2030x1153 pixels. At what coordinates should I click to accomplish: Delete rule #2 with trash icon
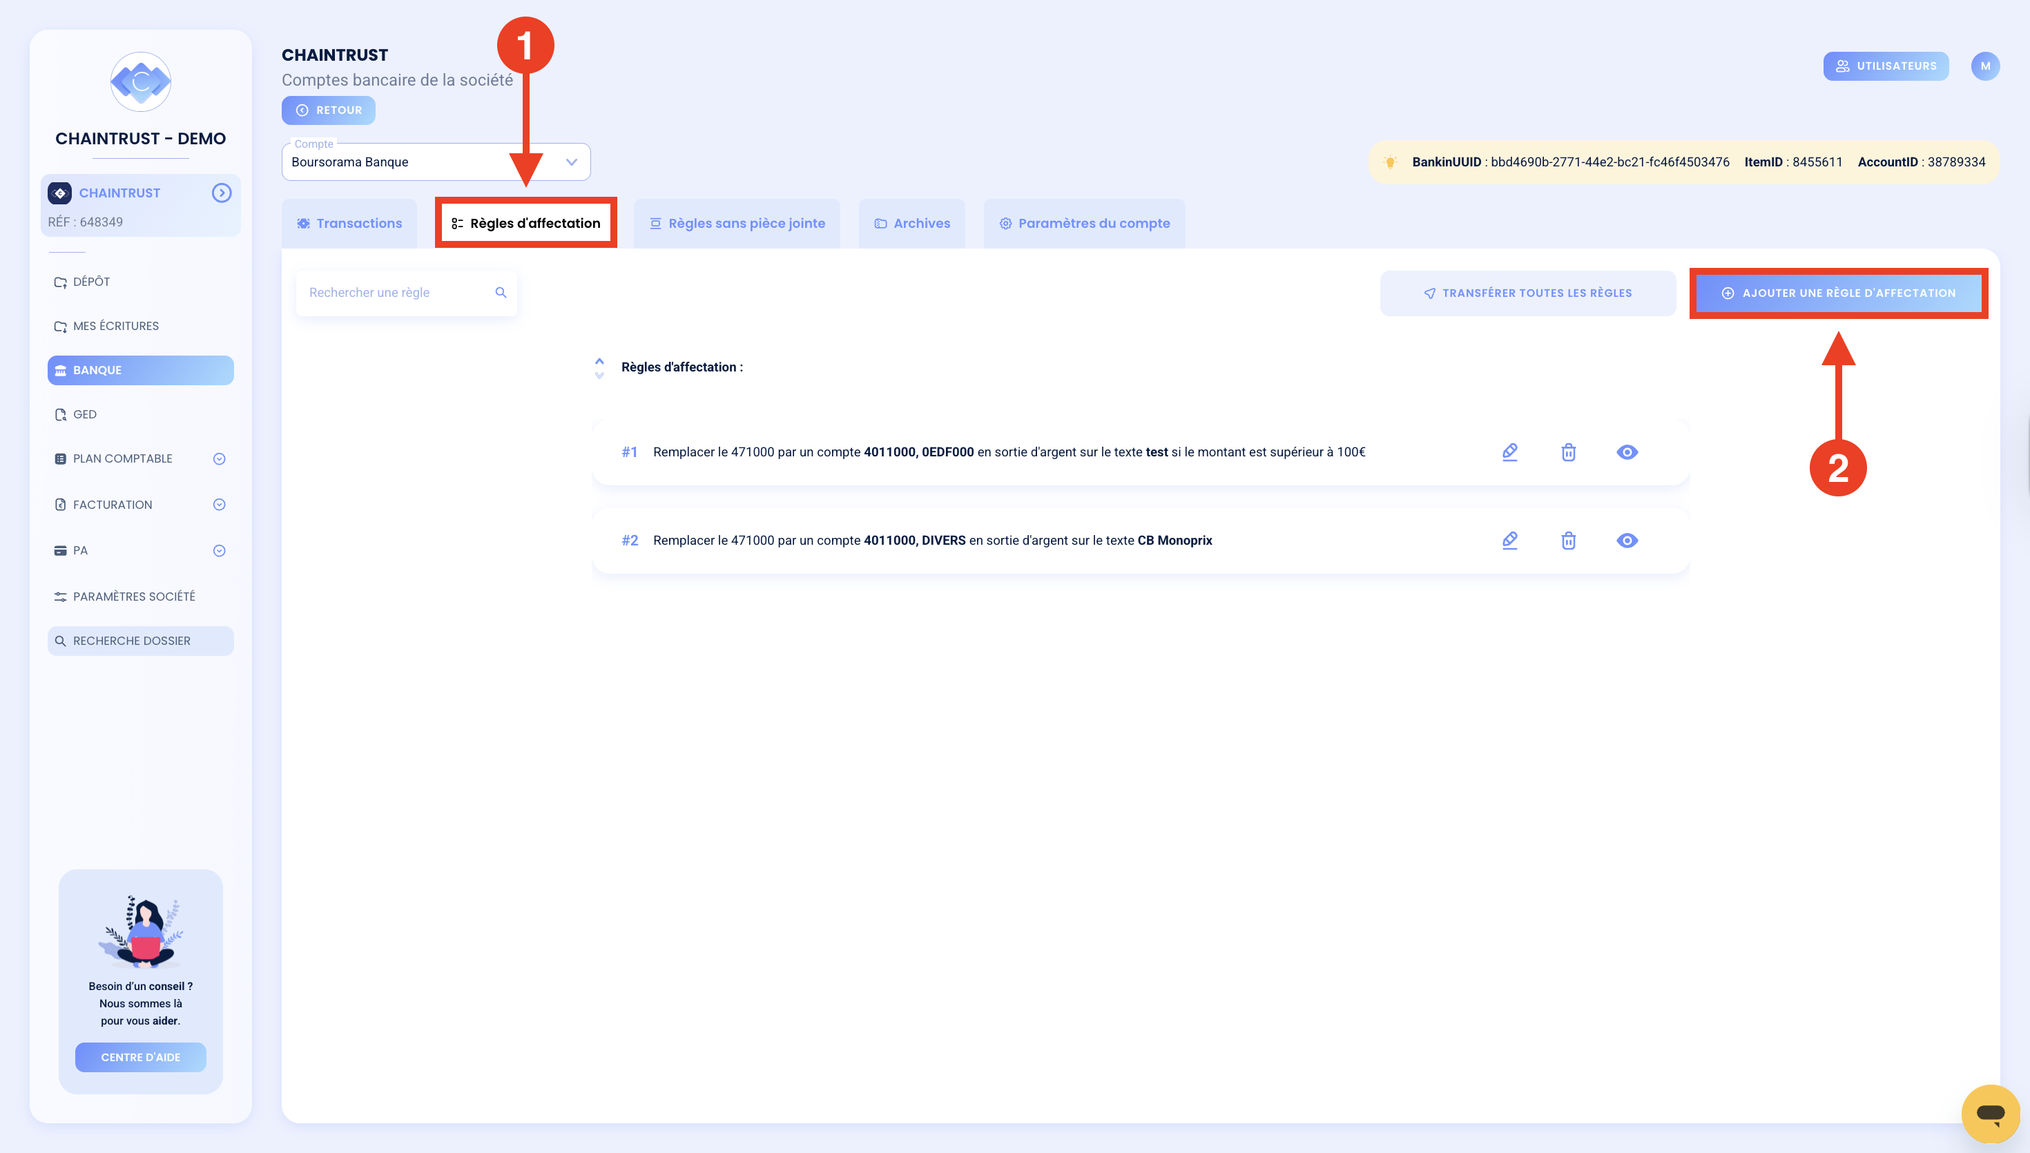(1569, 541)
